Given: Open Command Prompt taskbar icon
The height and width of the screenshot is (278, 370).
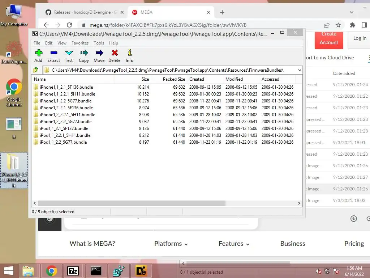Looking at the screenshot, I should 96,271.
